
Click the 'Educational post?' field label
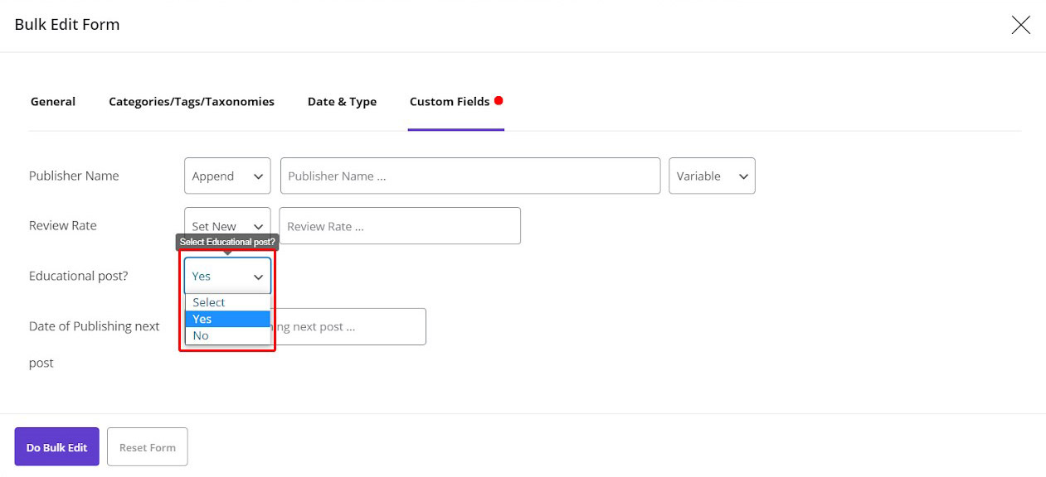click(x=79, y=277)
